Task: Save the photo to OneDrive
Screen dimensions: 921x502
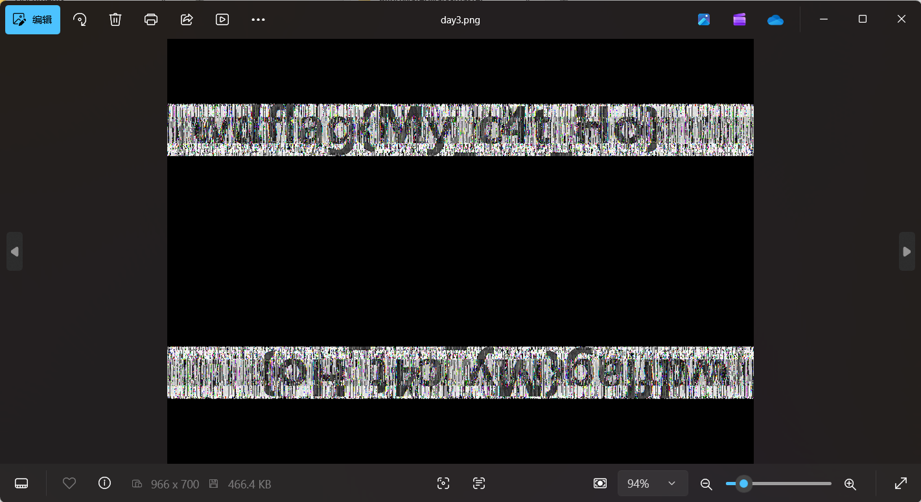Action: [x=775, y=19]
